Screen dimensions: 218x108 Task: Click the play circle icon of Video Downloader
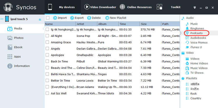(87, 7)
